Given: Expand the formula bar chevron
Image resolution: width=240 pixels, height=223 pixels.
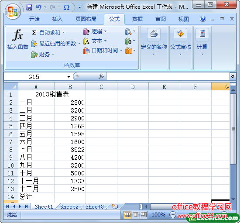Looking at the screenshot, I should coord(233,76).
